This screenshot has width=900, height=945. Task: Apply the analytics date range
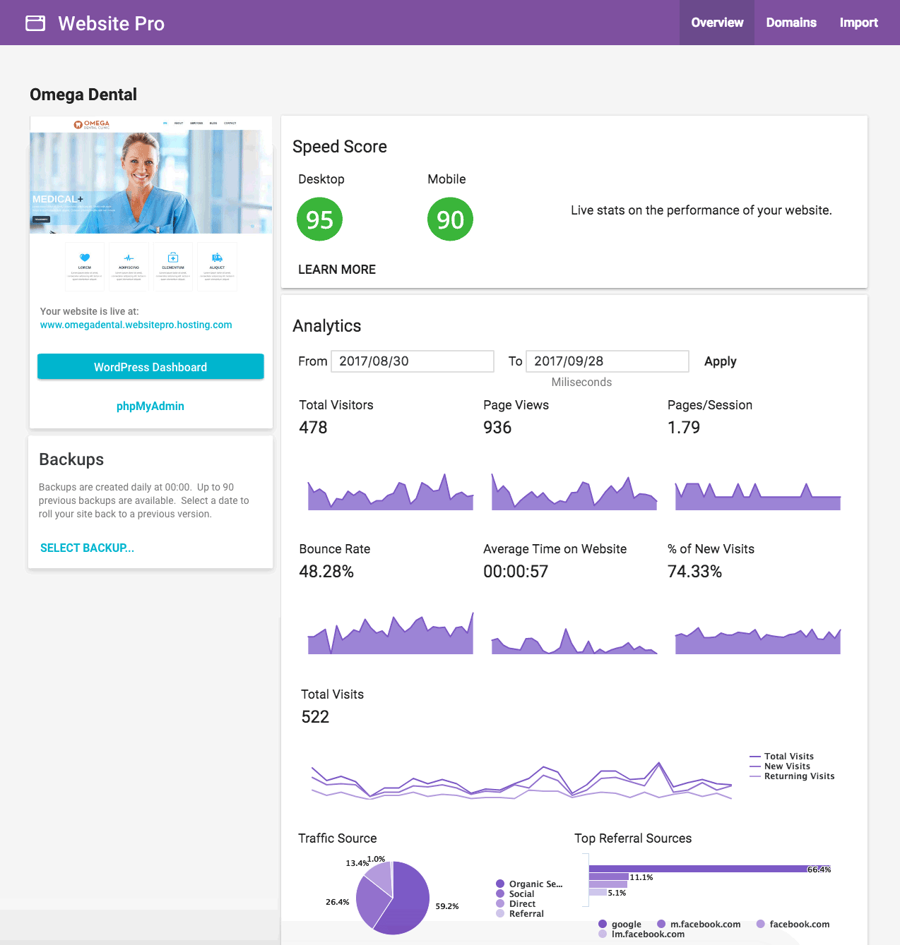720,361
